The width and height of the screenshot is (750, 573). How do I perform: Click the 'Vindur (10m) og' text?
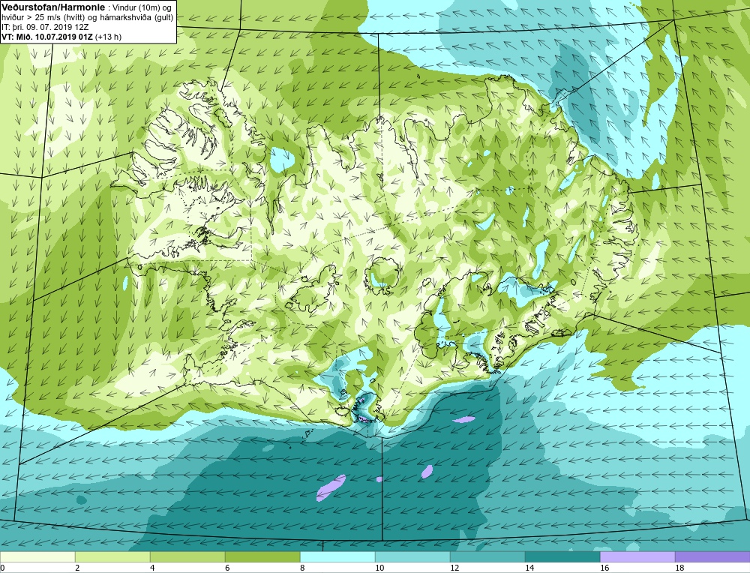[143, 7]
